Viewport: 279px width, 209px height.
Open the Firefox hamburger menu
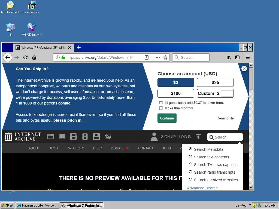click(248, 57)
